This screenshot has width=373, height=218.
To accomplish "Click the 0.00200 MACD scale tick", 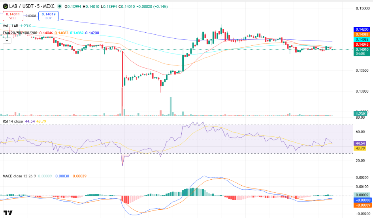I will pos(362,178).
